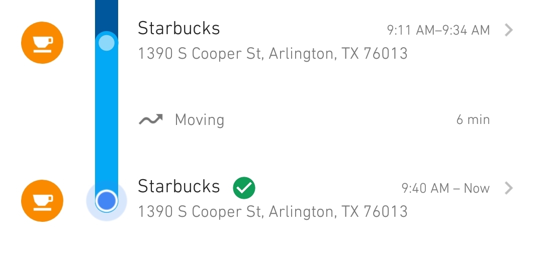
Task: Open the Starbucks title beside the green checkmark
Action: pyautogui.click(x=179, y=186)
